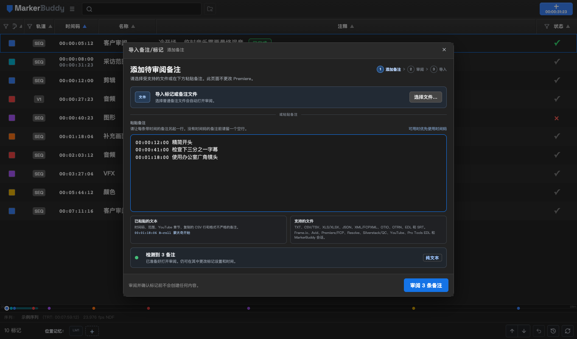Click the folder search icon beside the search box
577x339 pixels.
point(210,9)
